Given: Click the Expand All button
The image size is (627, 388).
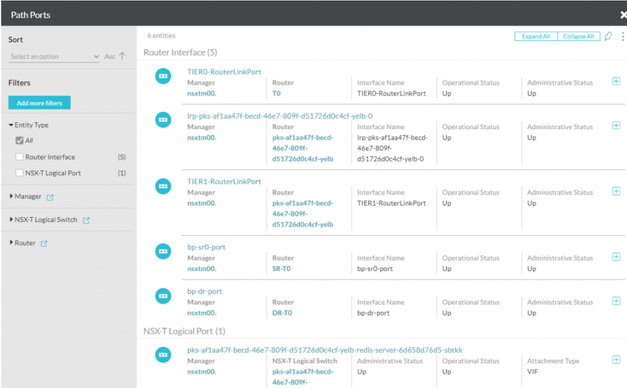Looking at the screenshot, I should click(536, 37).
